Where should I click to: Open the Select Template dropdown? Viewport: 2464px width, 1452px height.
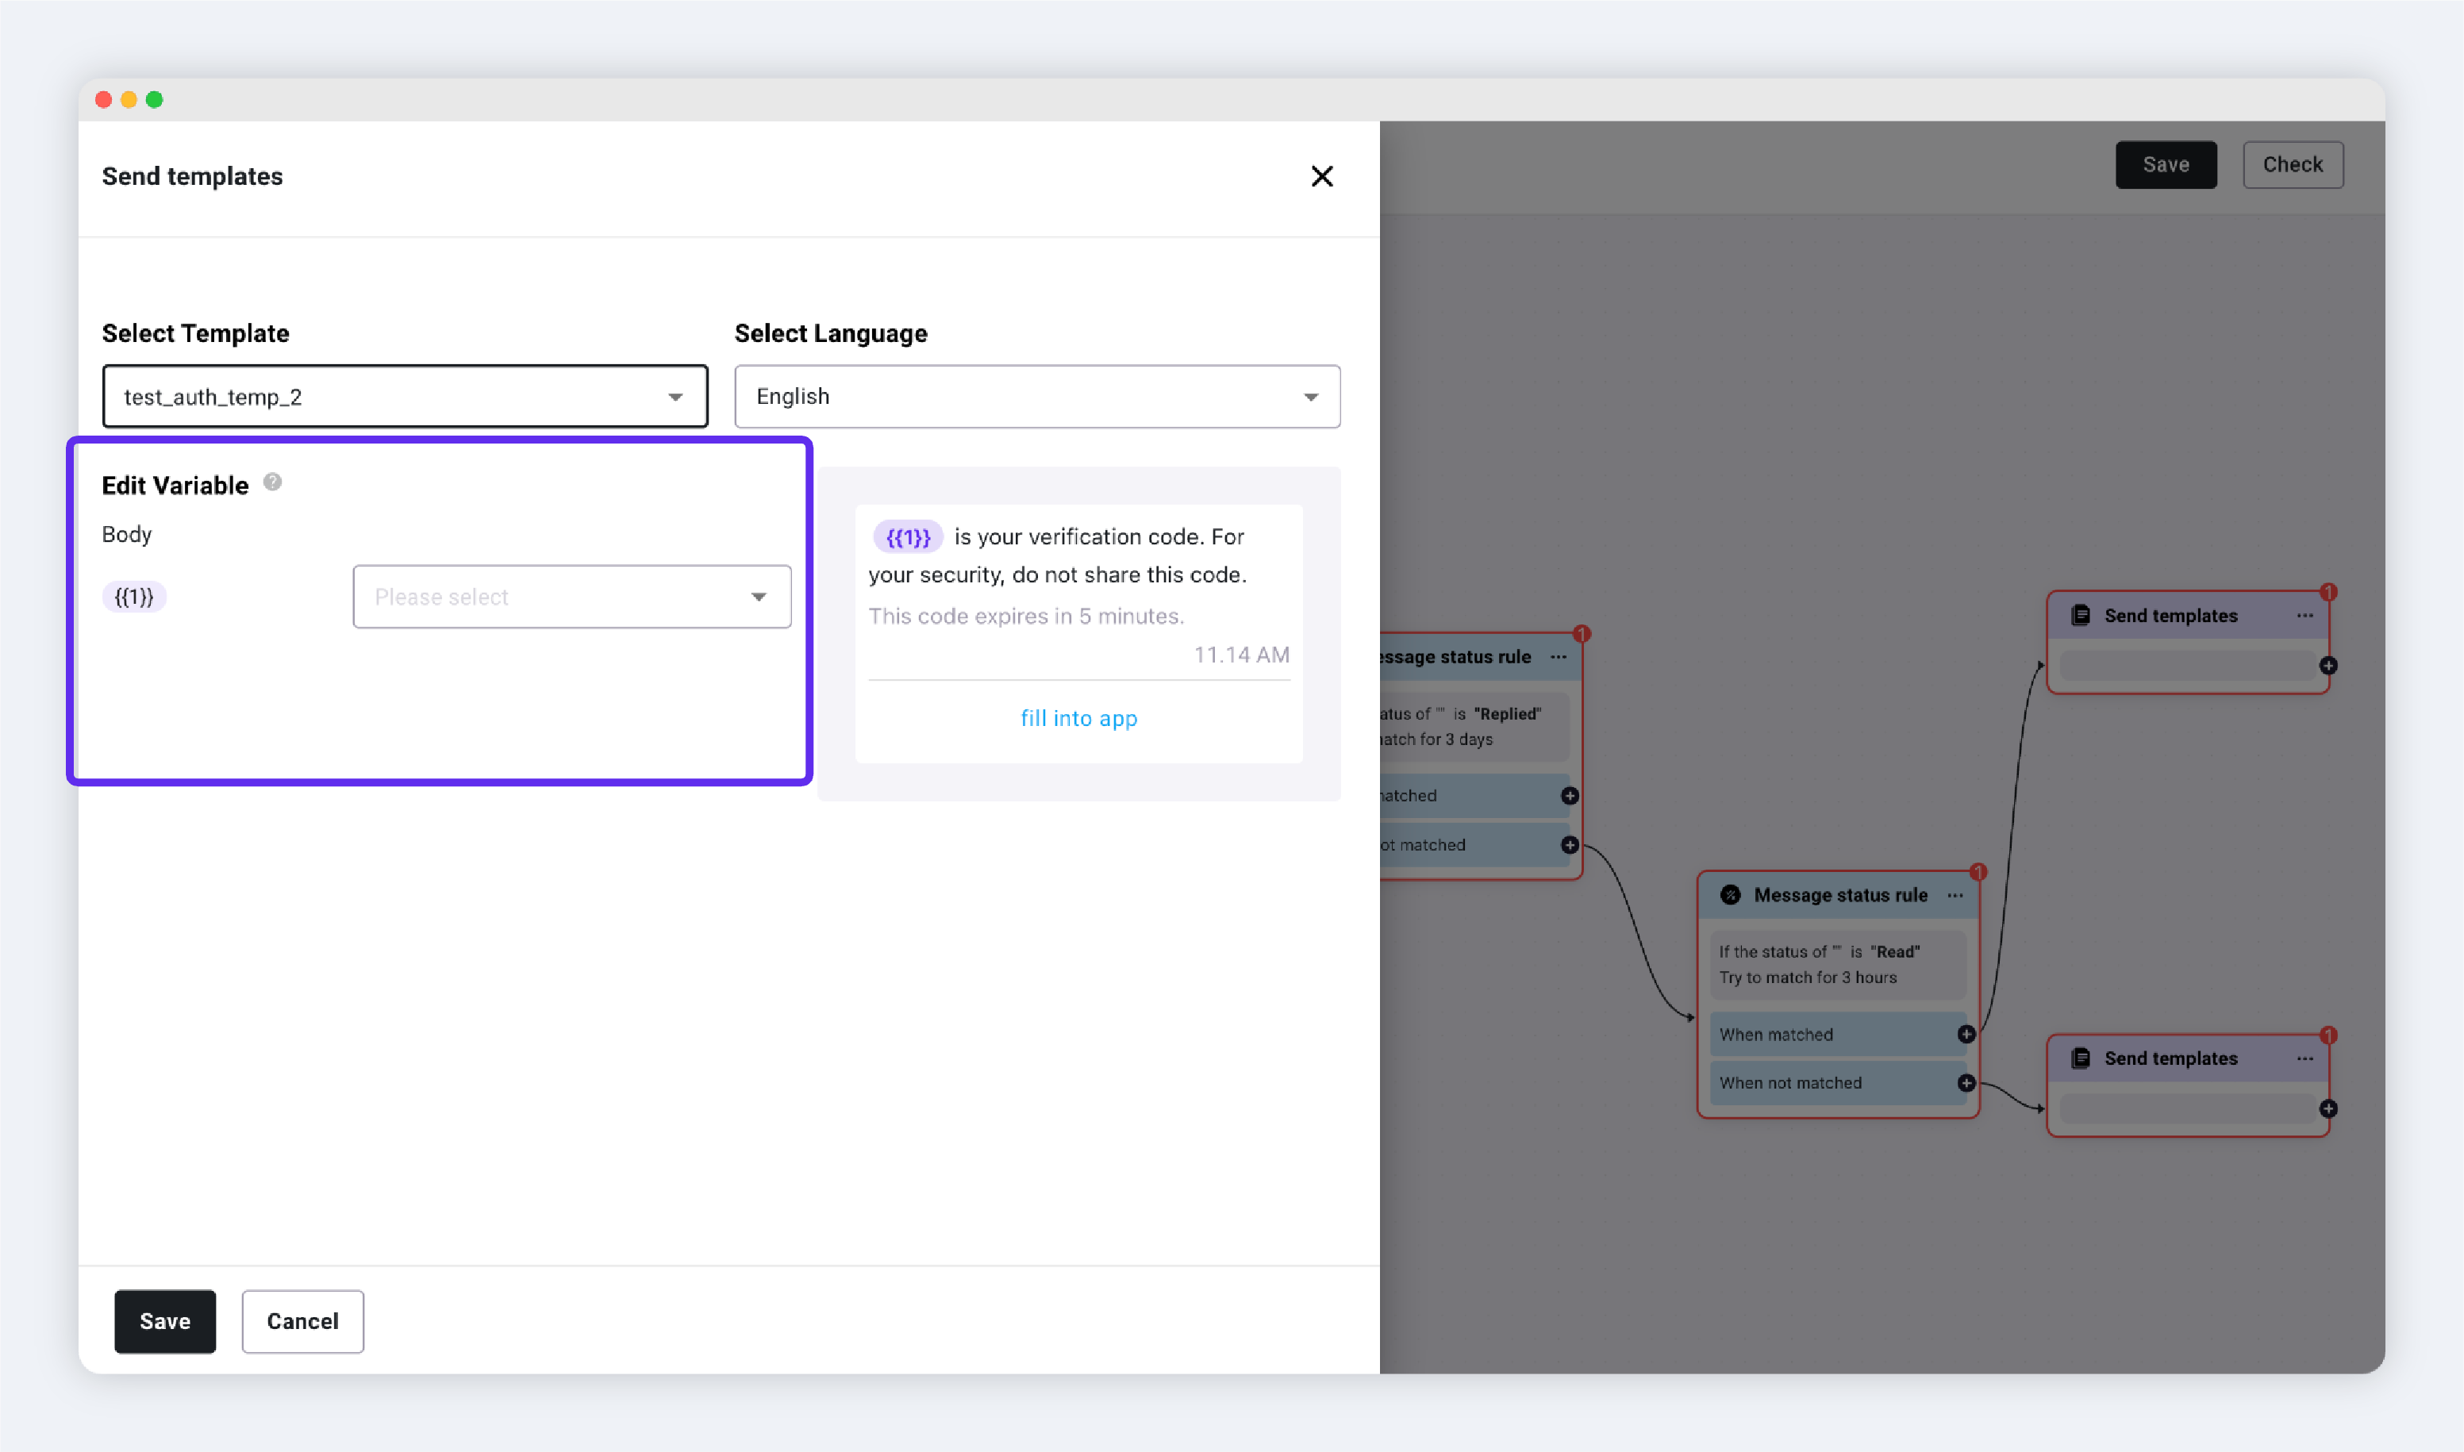coord(406,396)
